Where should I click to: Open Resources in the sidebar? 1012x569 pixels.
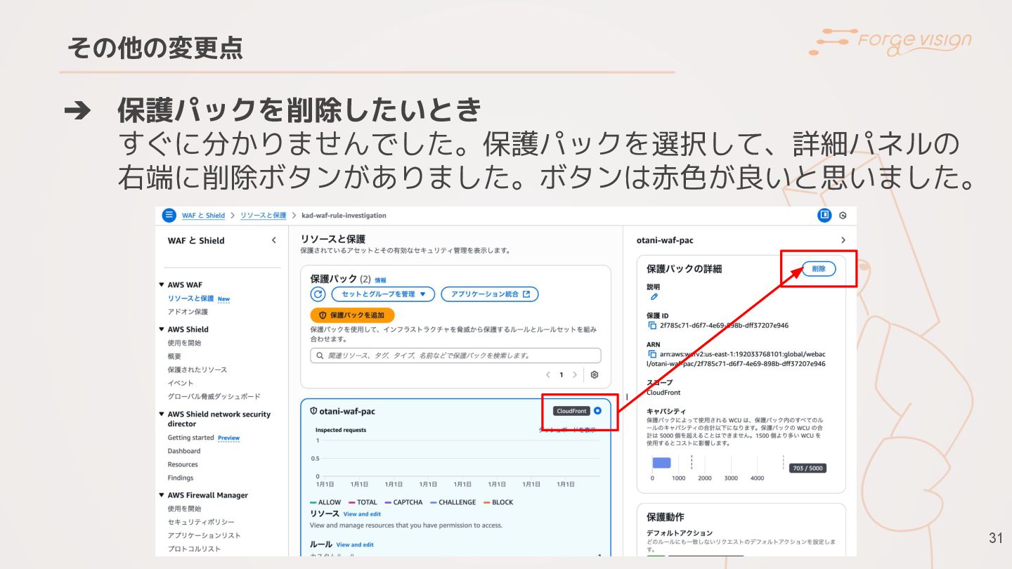point(183,464)
